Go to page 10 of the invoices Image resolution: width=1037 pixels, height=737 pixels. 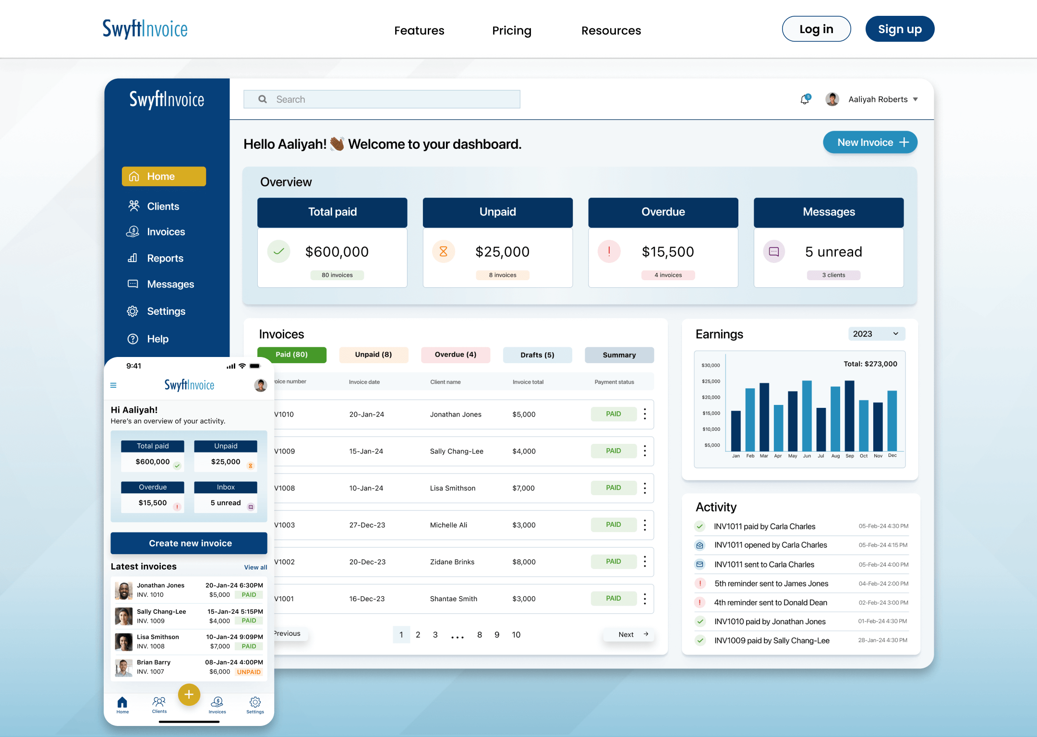(516, 635)
